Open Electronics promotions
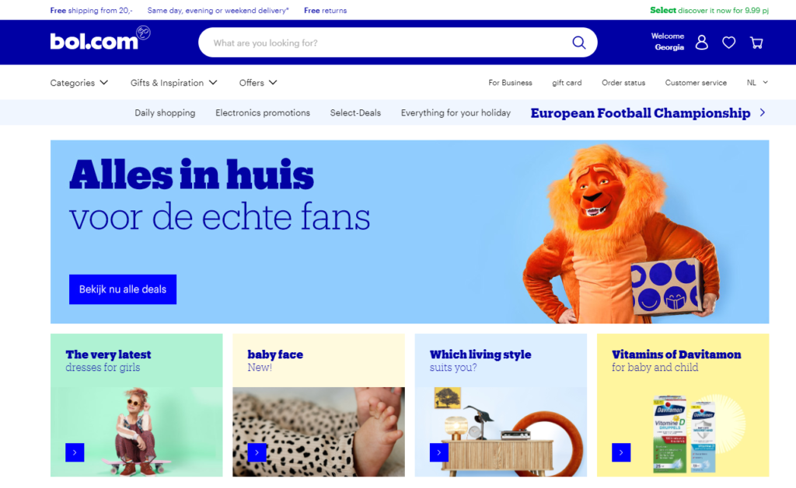This screenshot has width=796, height=488. (263, 112)
